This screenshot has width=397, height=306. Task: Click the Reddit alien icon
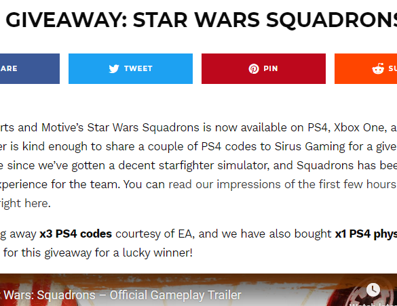pyautogui.click(x=378, y=68)
